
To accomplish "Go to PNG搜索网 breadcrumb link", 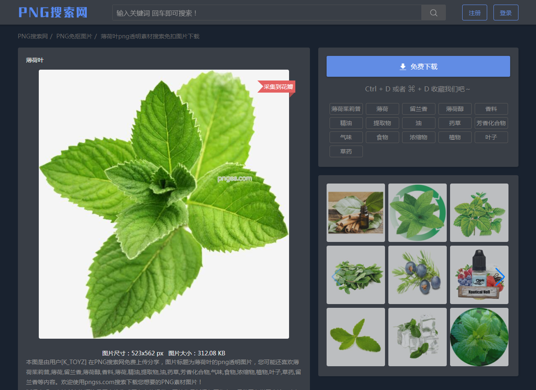I will [x=33, y=36].
